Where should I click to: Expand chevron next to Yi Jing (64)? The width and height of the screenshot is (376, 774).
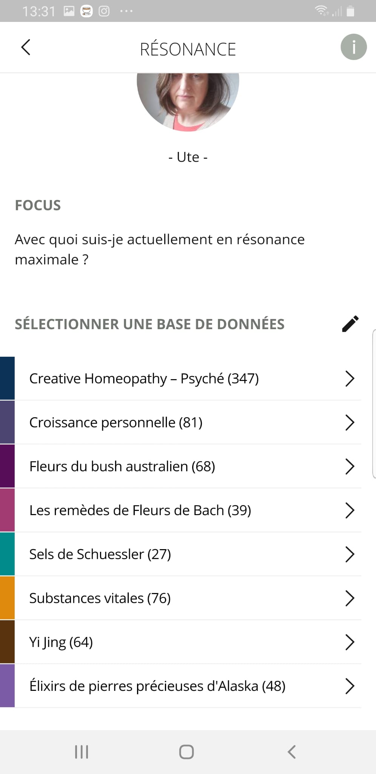coord(350,642)
